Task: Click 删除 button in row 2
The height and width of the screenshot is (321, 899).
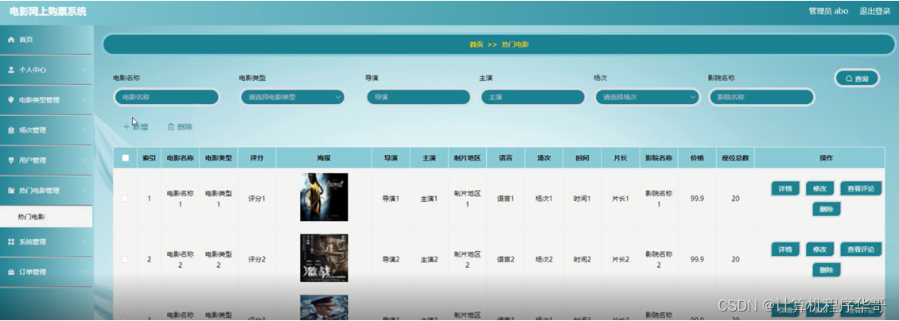Action: click(826, 269)
